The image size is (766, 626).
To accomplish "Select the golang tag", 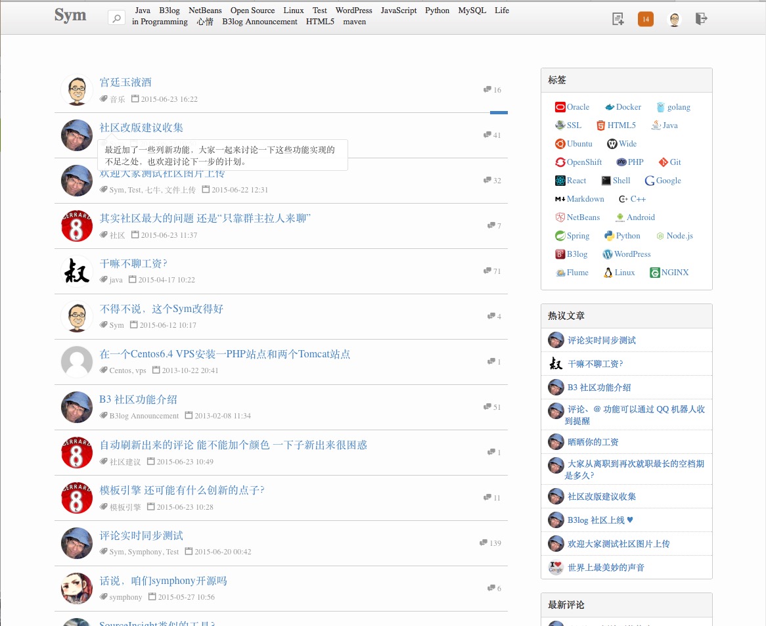I will (x=673, y=107).
